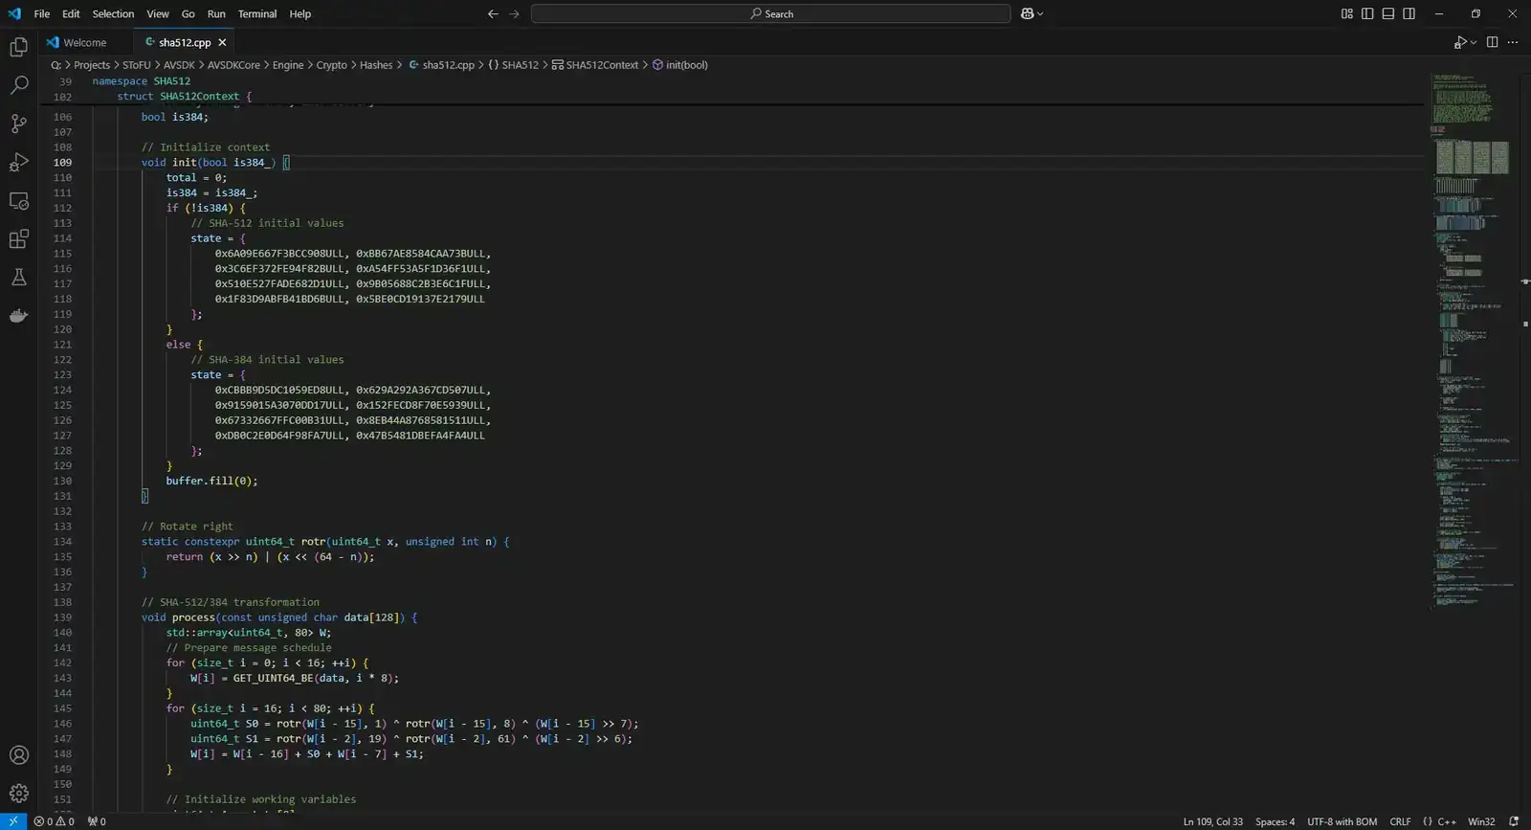Screen dimensions: 1531x830
Task: Switch to the Welcome tab
Action: click(84, 42)
